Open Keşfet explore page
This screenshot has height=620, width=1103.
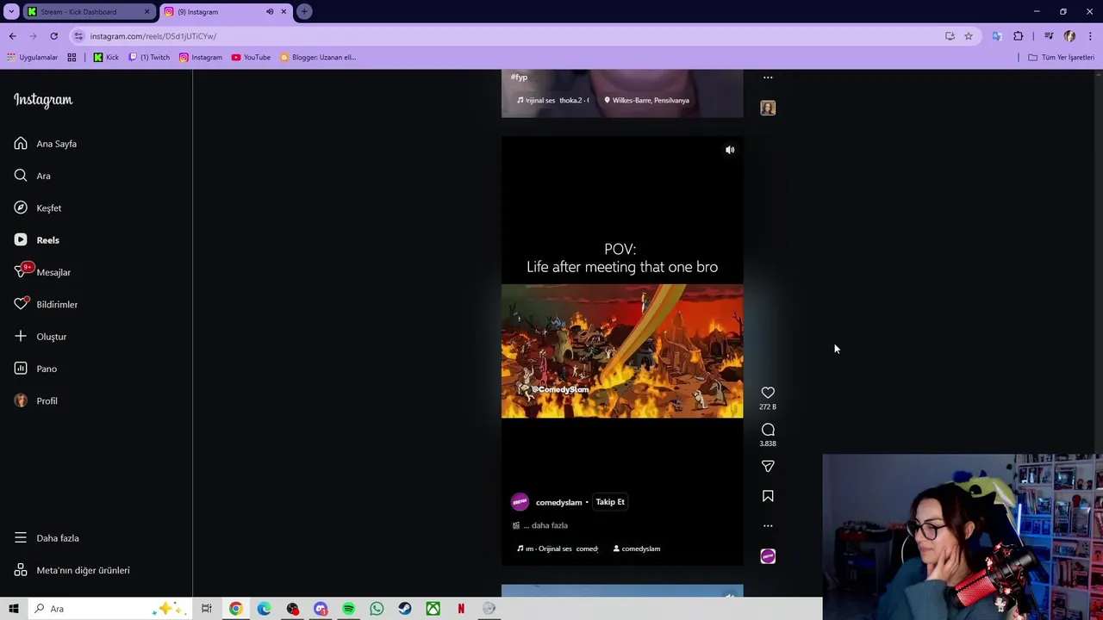click(x=38, y=208)
